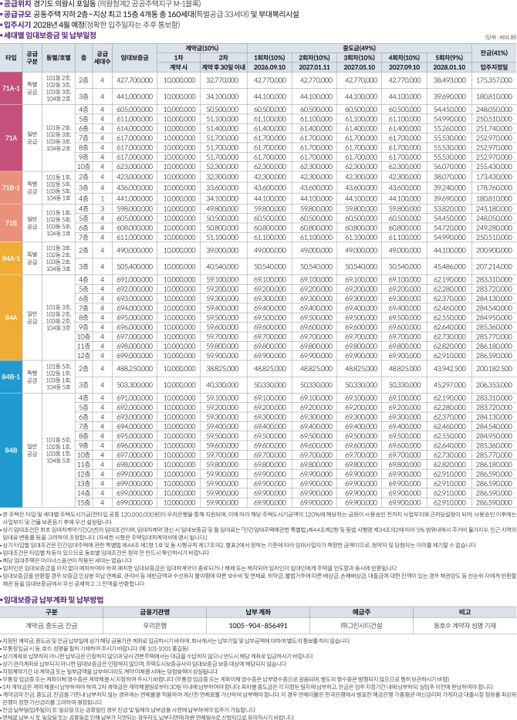Click the 타입 column header

click(12, 57)
